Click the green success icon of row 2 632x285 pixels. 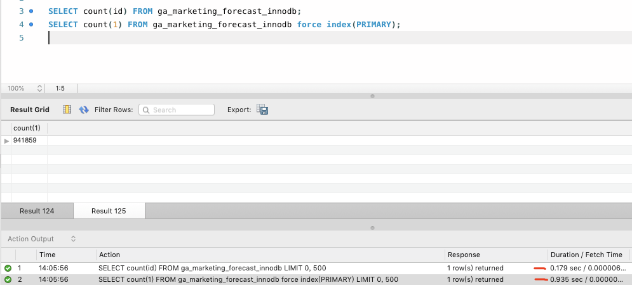pyautogui.click(x=8, y=279)
